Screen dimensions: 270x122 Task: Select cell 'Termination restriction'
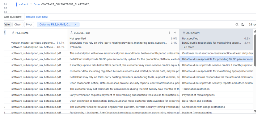click(x=216, y=89)
